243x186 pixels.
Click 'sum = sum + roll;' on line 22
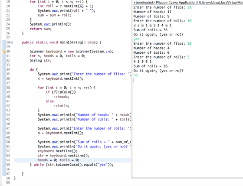click(x=55, y=15)
